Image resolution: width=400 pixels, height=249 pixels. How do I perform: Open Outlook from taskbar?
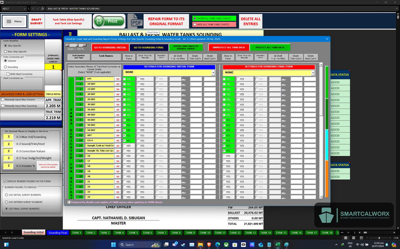pos(260,244)
